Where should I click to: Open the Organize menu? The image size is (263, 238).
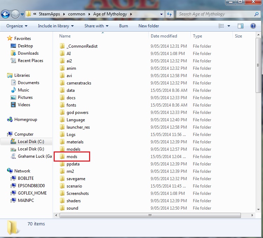(17, 26)
